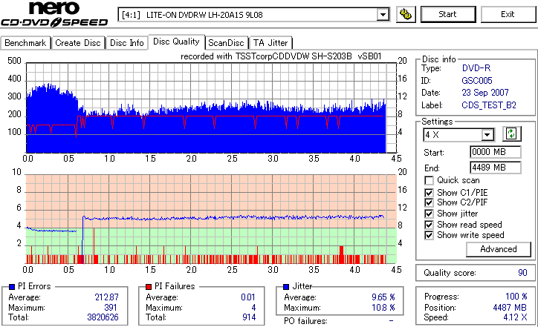
Task: Switch to TA Jitter tab
Action: click(x=270, y=43)
